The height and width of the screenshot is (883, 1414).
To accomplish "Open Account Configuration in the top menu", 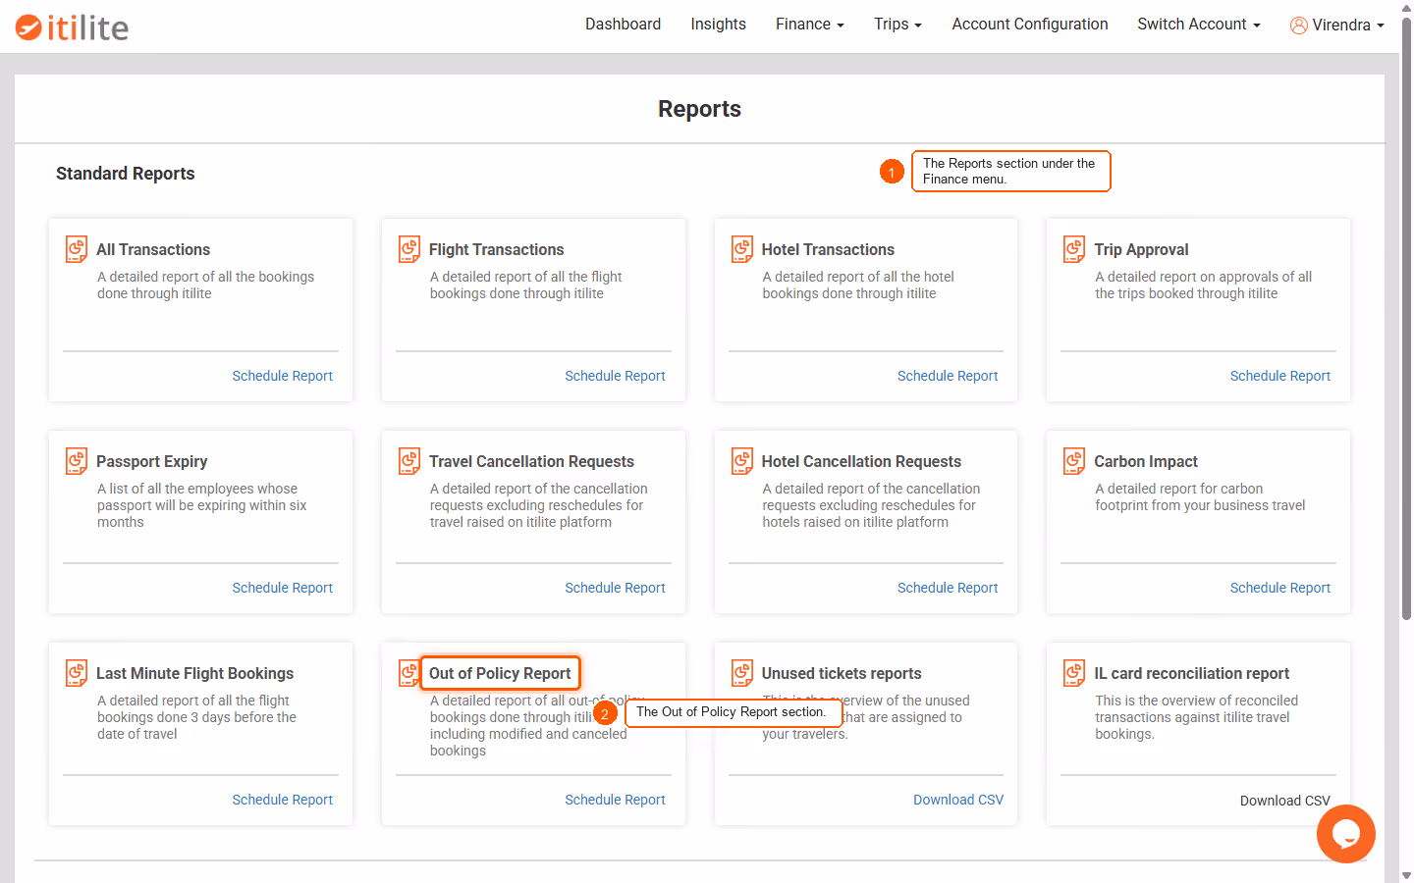I will [1029, 25].
